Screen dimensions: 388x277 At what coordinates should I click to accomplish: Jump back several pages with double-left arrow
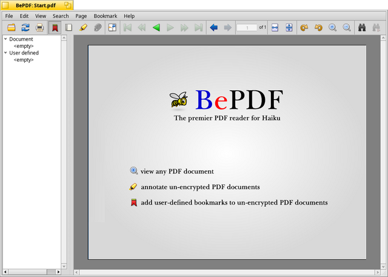pyautogui.click(x=142, y=27)
